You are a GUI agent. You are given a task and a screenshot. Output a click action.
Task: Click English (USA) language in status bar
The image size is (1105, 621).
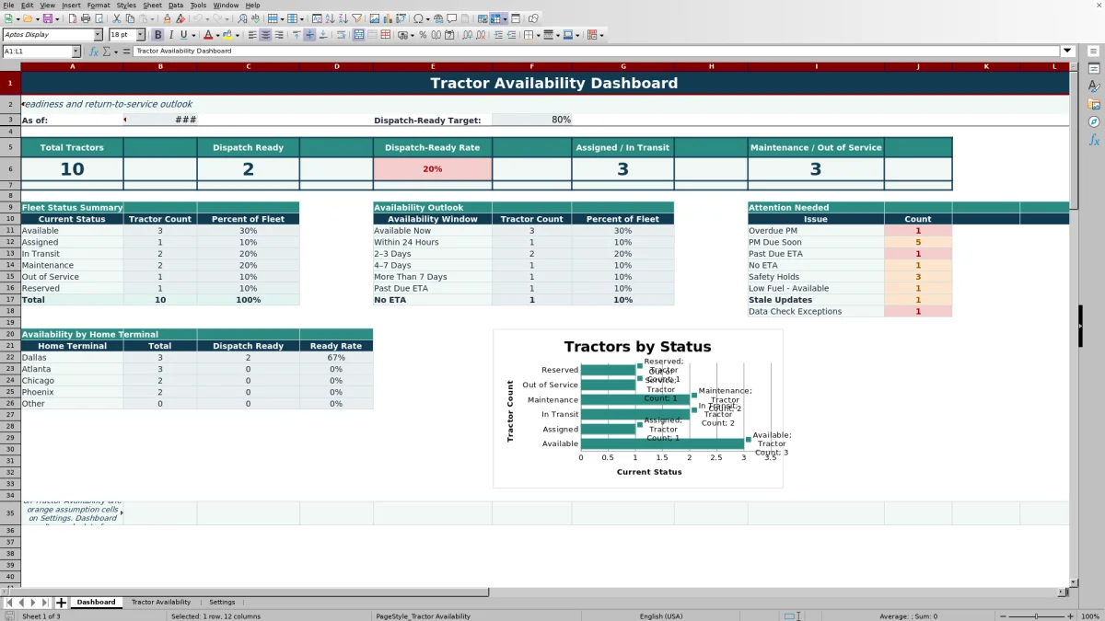pos(661,615)
